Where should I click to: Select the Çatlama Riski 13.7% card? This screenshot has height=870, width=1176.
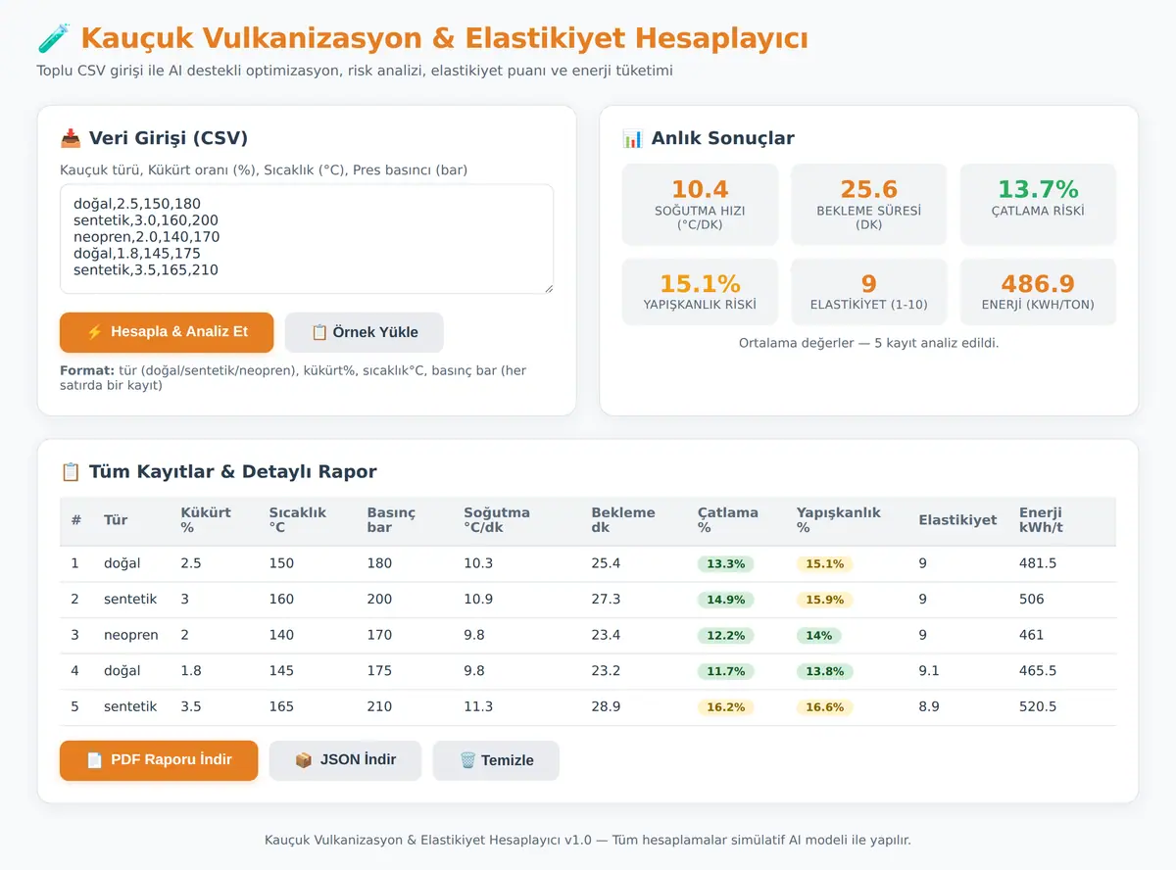[x=1038, y=204]
